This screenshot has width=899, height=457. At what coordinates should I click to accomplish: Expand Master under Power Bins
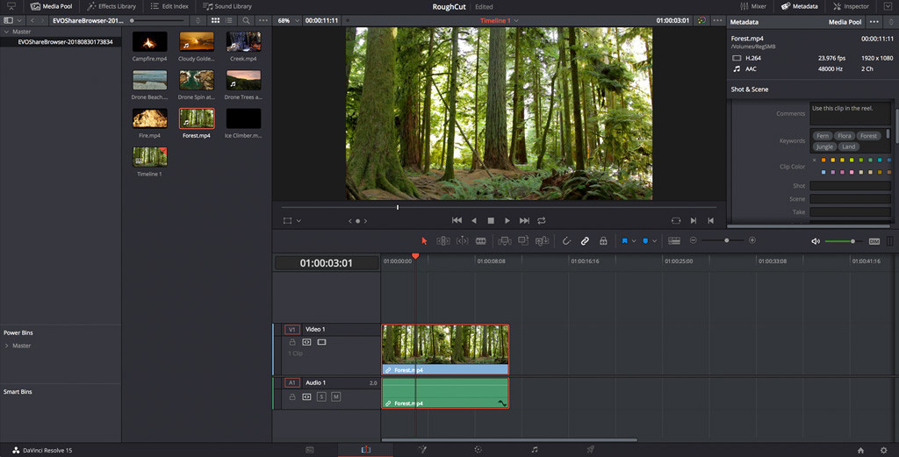(x=6, y=346)
